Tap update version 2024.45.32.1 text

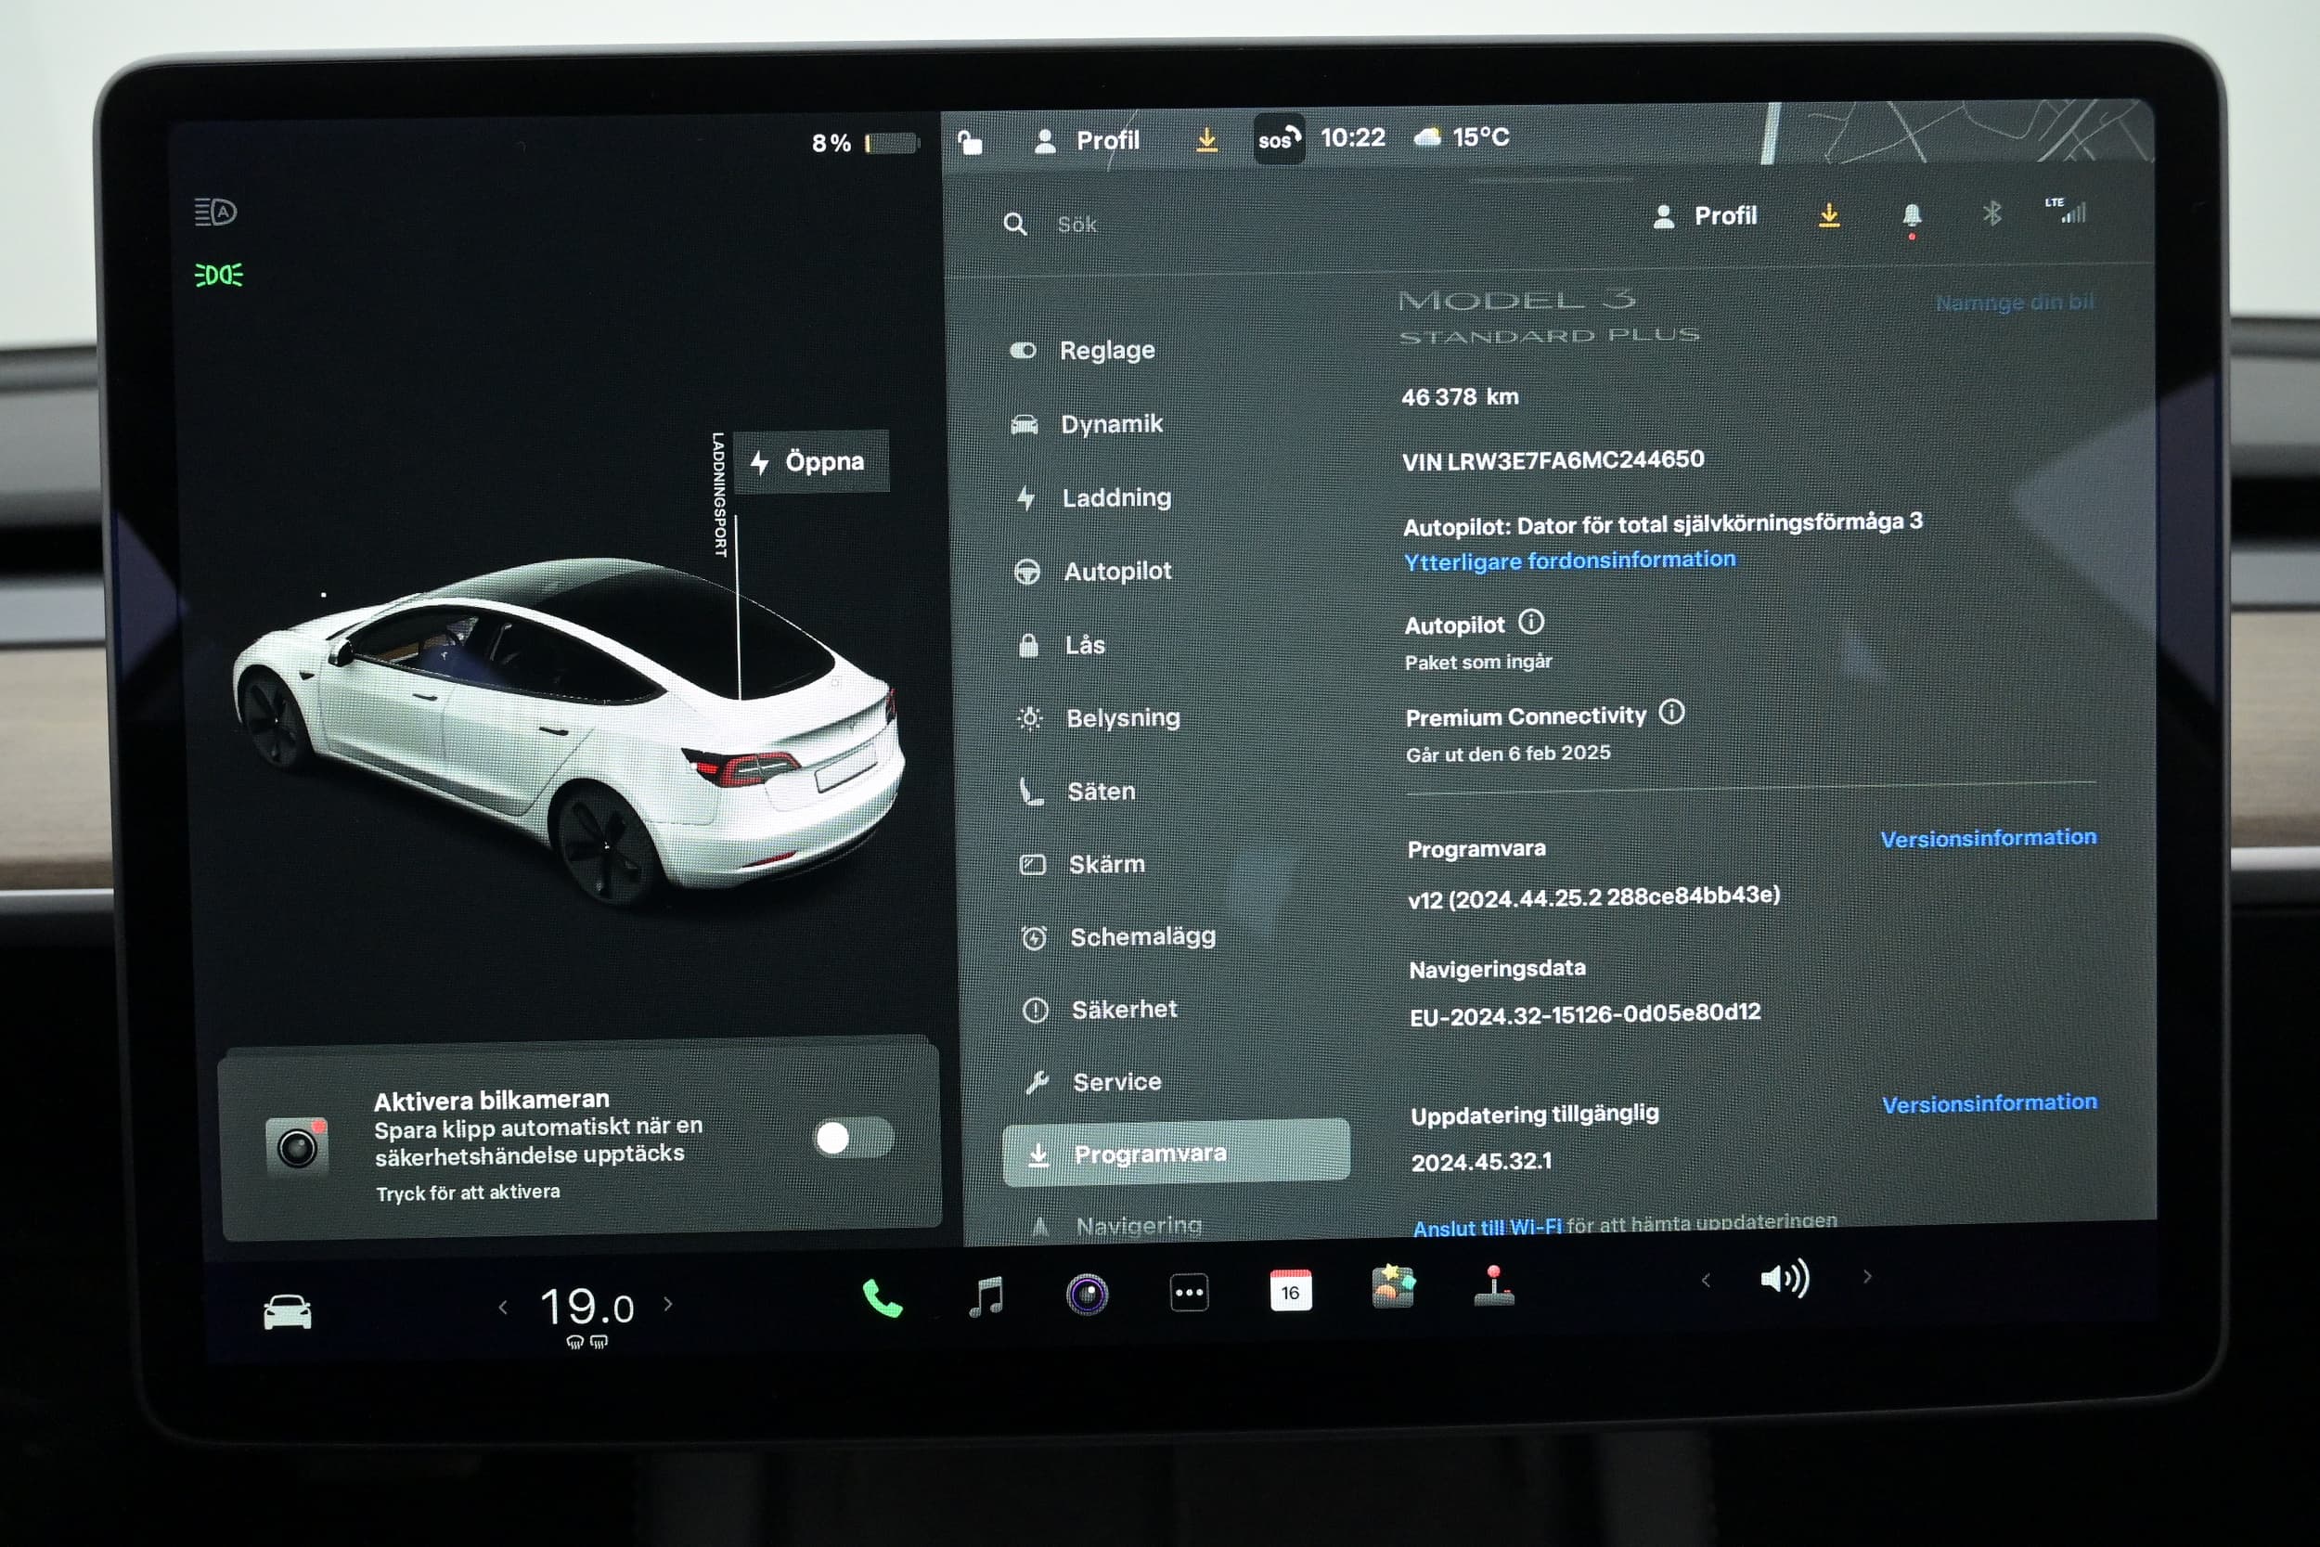click(1480, 1161)
